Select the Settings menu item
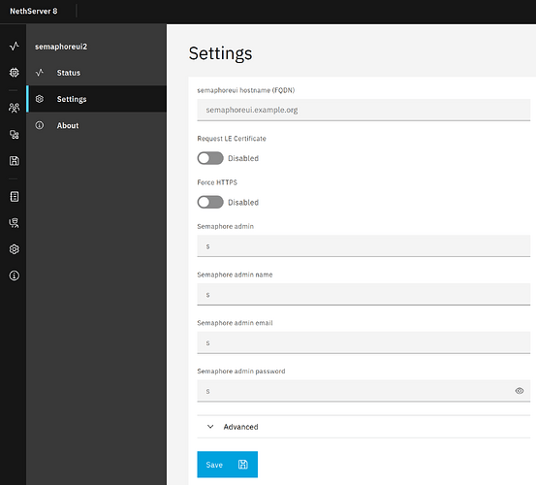The image size is (536, 485). pyautogui.click(x=96, y=99)
